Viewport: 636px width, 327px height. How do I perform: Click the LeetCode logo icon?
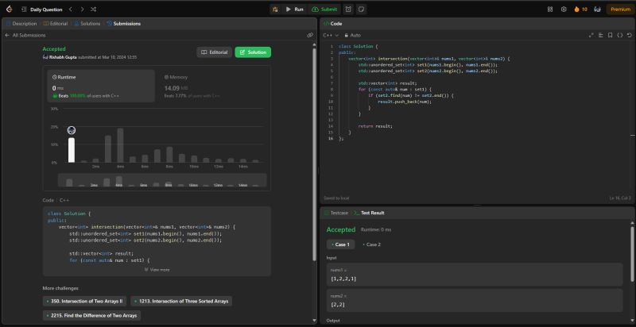tap(7, 9)
